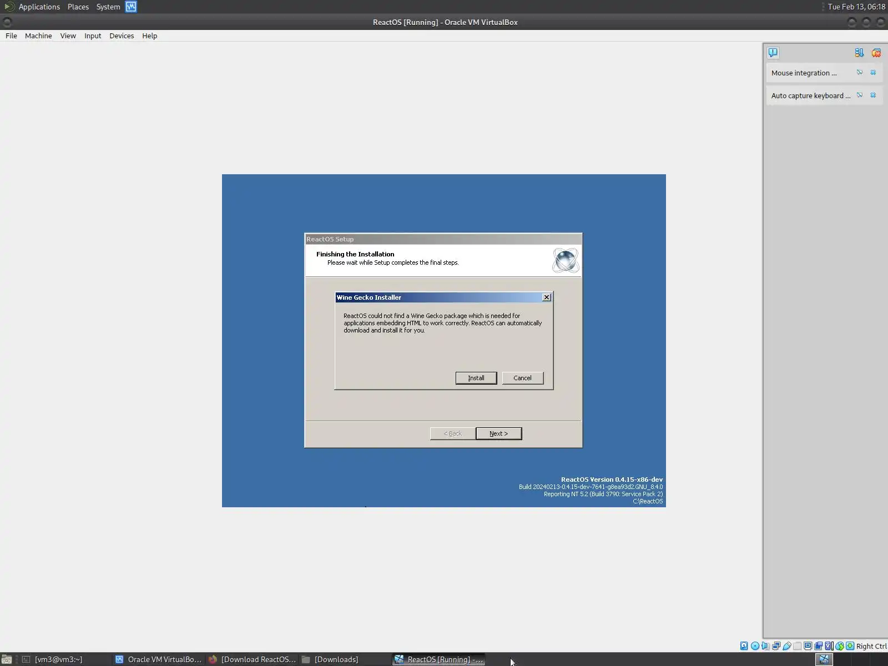Click the delete all notifications icon

point(876,53)
